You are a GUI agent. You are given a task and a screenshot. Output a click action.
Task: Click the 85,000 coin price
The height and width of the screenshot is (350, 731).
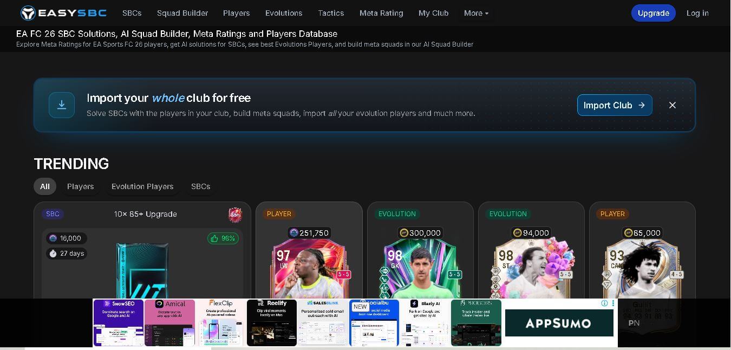click(x=642, y=233)
